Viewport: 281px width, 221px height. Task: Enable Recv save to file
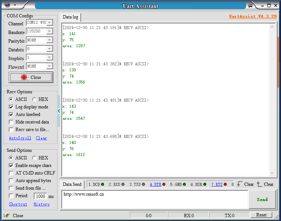coord(11,130)
